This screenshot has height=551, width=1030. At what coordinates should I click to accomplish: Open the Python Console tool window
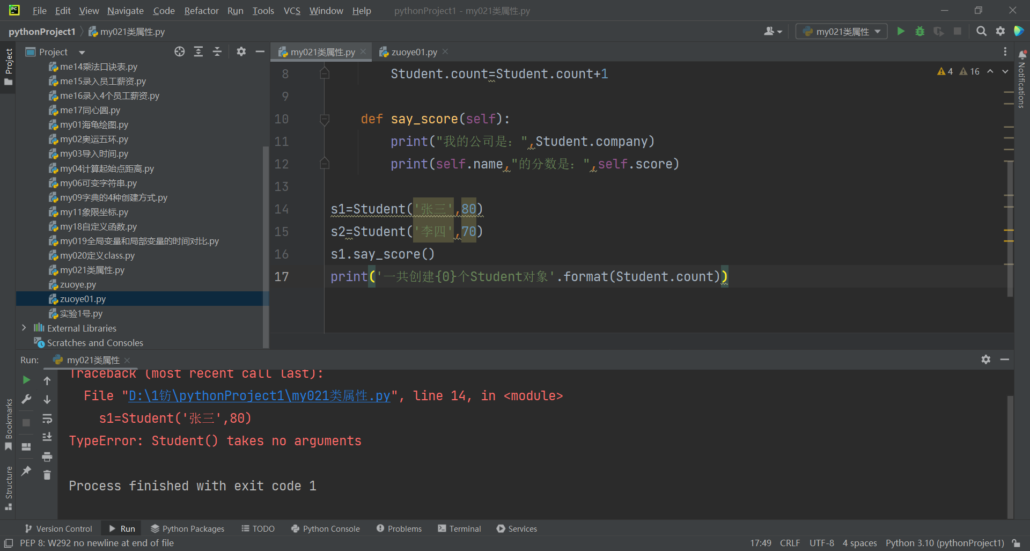pyautogui.click(x=326, y=528)
